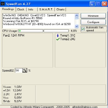Viewport: 108px width, 108px height.
Task: Click the Speed02 up/down stepper button
Action: coord(25,70)
